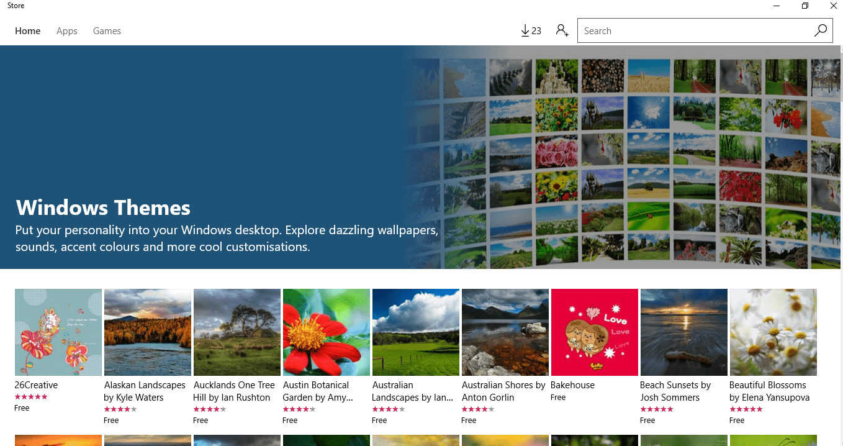The image size is (843, 446).
Task: Open the downloads and updates icon
Action: pos(531,30)
